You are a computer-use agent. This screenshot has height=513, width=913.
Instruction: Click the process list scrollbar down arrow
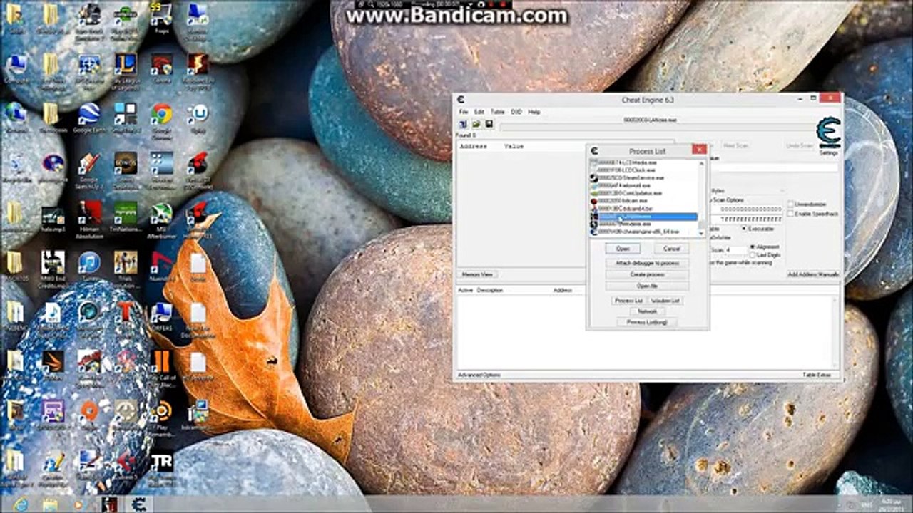coord(702,233)
